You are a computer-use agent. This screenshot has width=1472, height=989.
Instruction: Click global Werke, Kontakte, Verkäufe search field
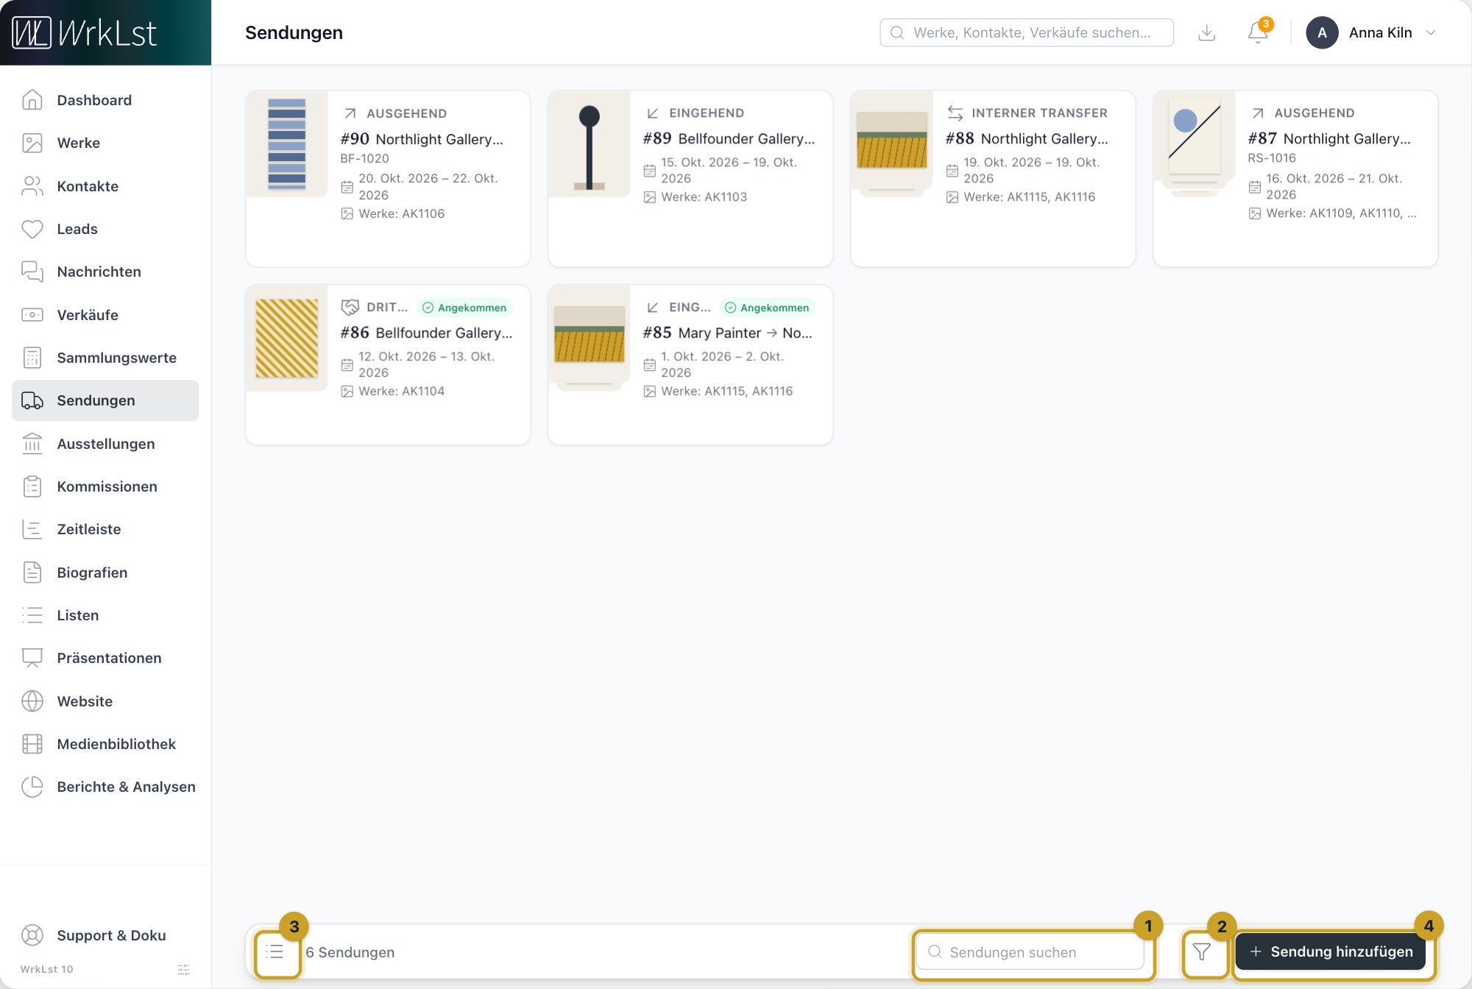[x=1027, y=32]
